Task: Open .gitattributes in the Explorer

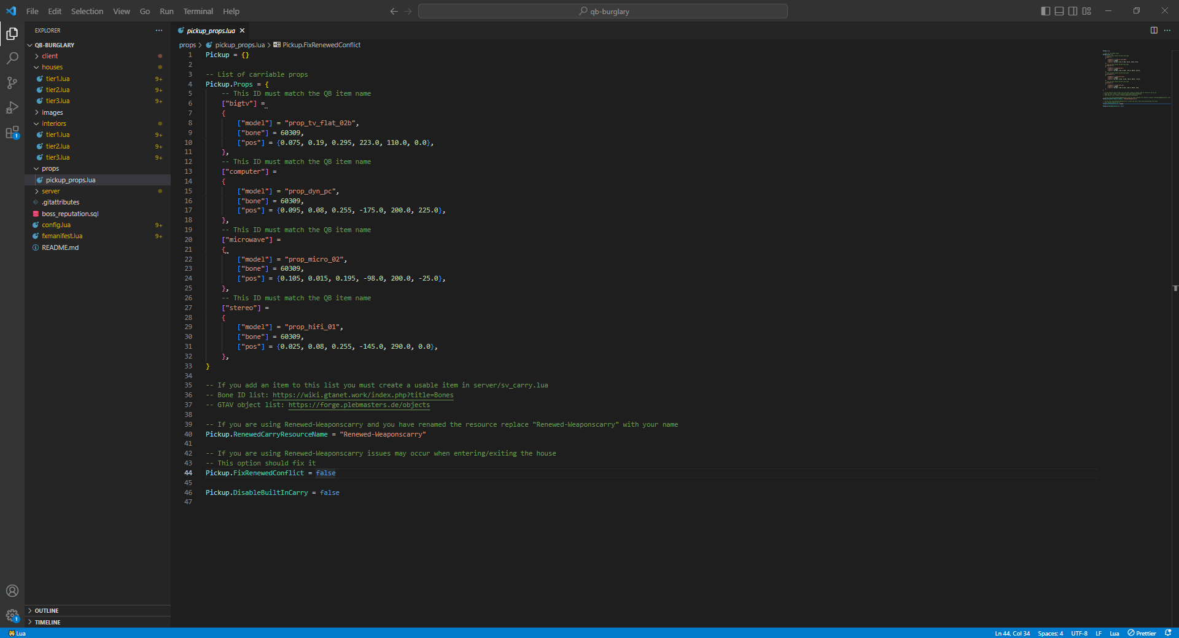Action: (98, 202)
